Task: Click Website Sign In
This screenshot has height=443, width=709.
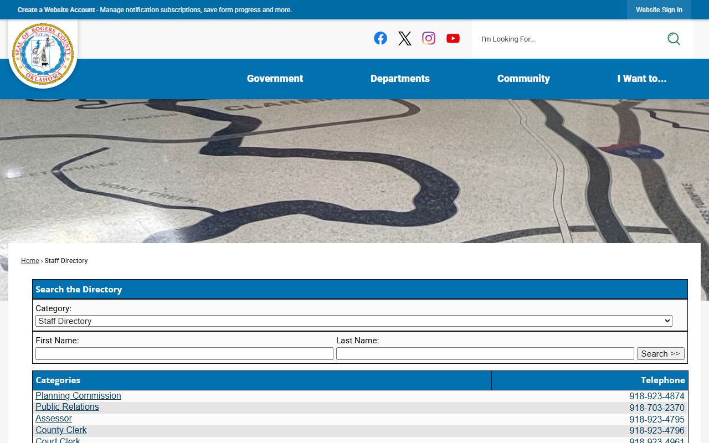Action: pos(659,10)
